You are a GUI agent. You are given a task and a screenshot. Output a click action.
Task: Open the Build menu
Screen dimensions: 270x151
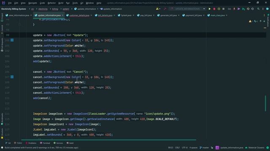coord(61,3)
